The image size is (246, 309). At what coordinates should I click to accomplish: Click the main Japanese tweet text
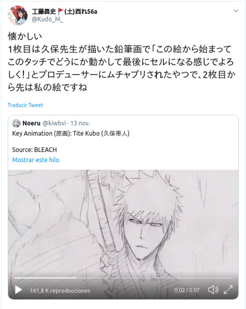tap(122, 62)
